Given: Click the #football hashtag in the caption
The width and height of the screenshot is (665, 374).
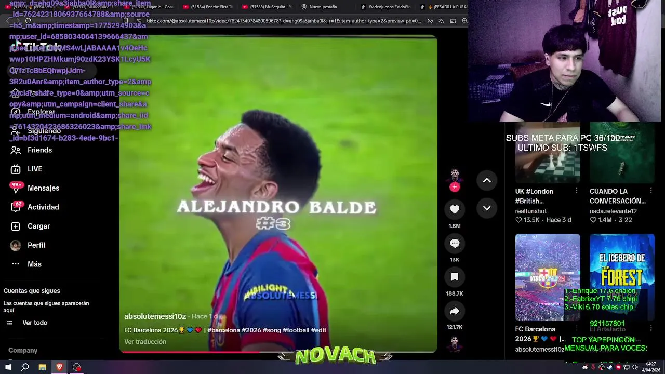Looking at the screenshot, I should coord(296,330).
